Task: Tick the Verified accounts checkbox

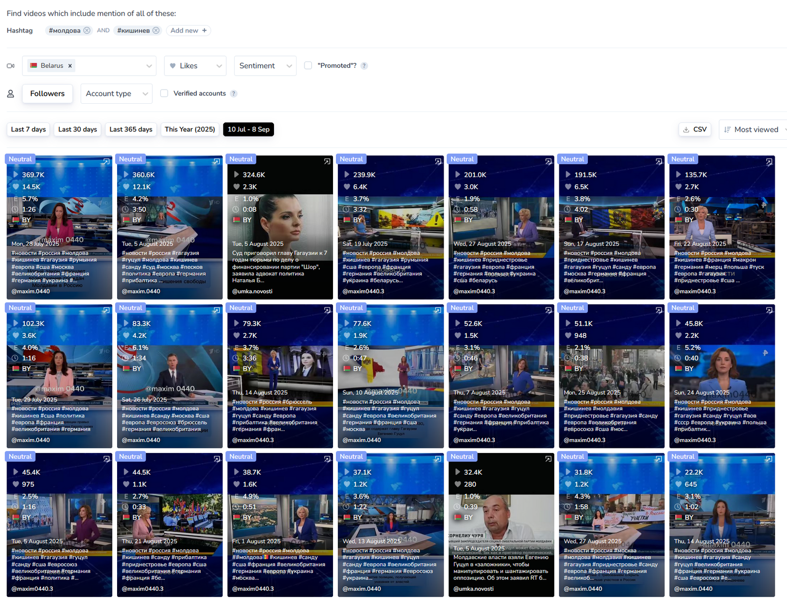Action: pos(164,93)
